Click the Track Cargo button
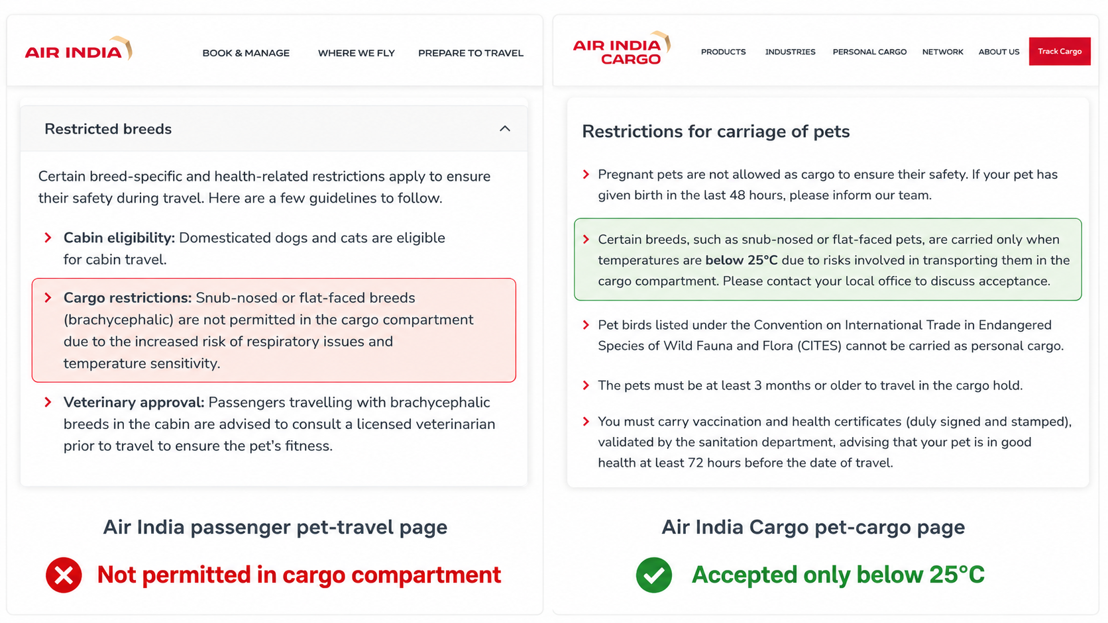The image size is (1108, 623). coord(1060,52)
